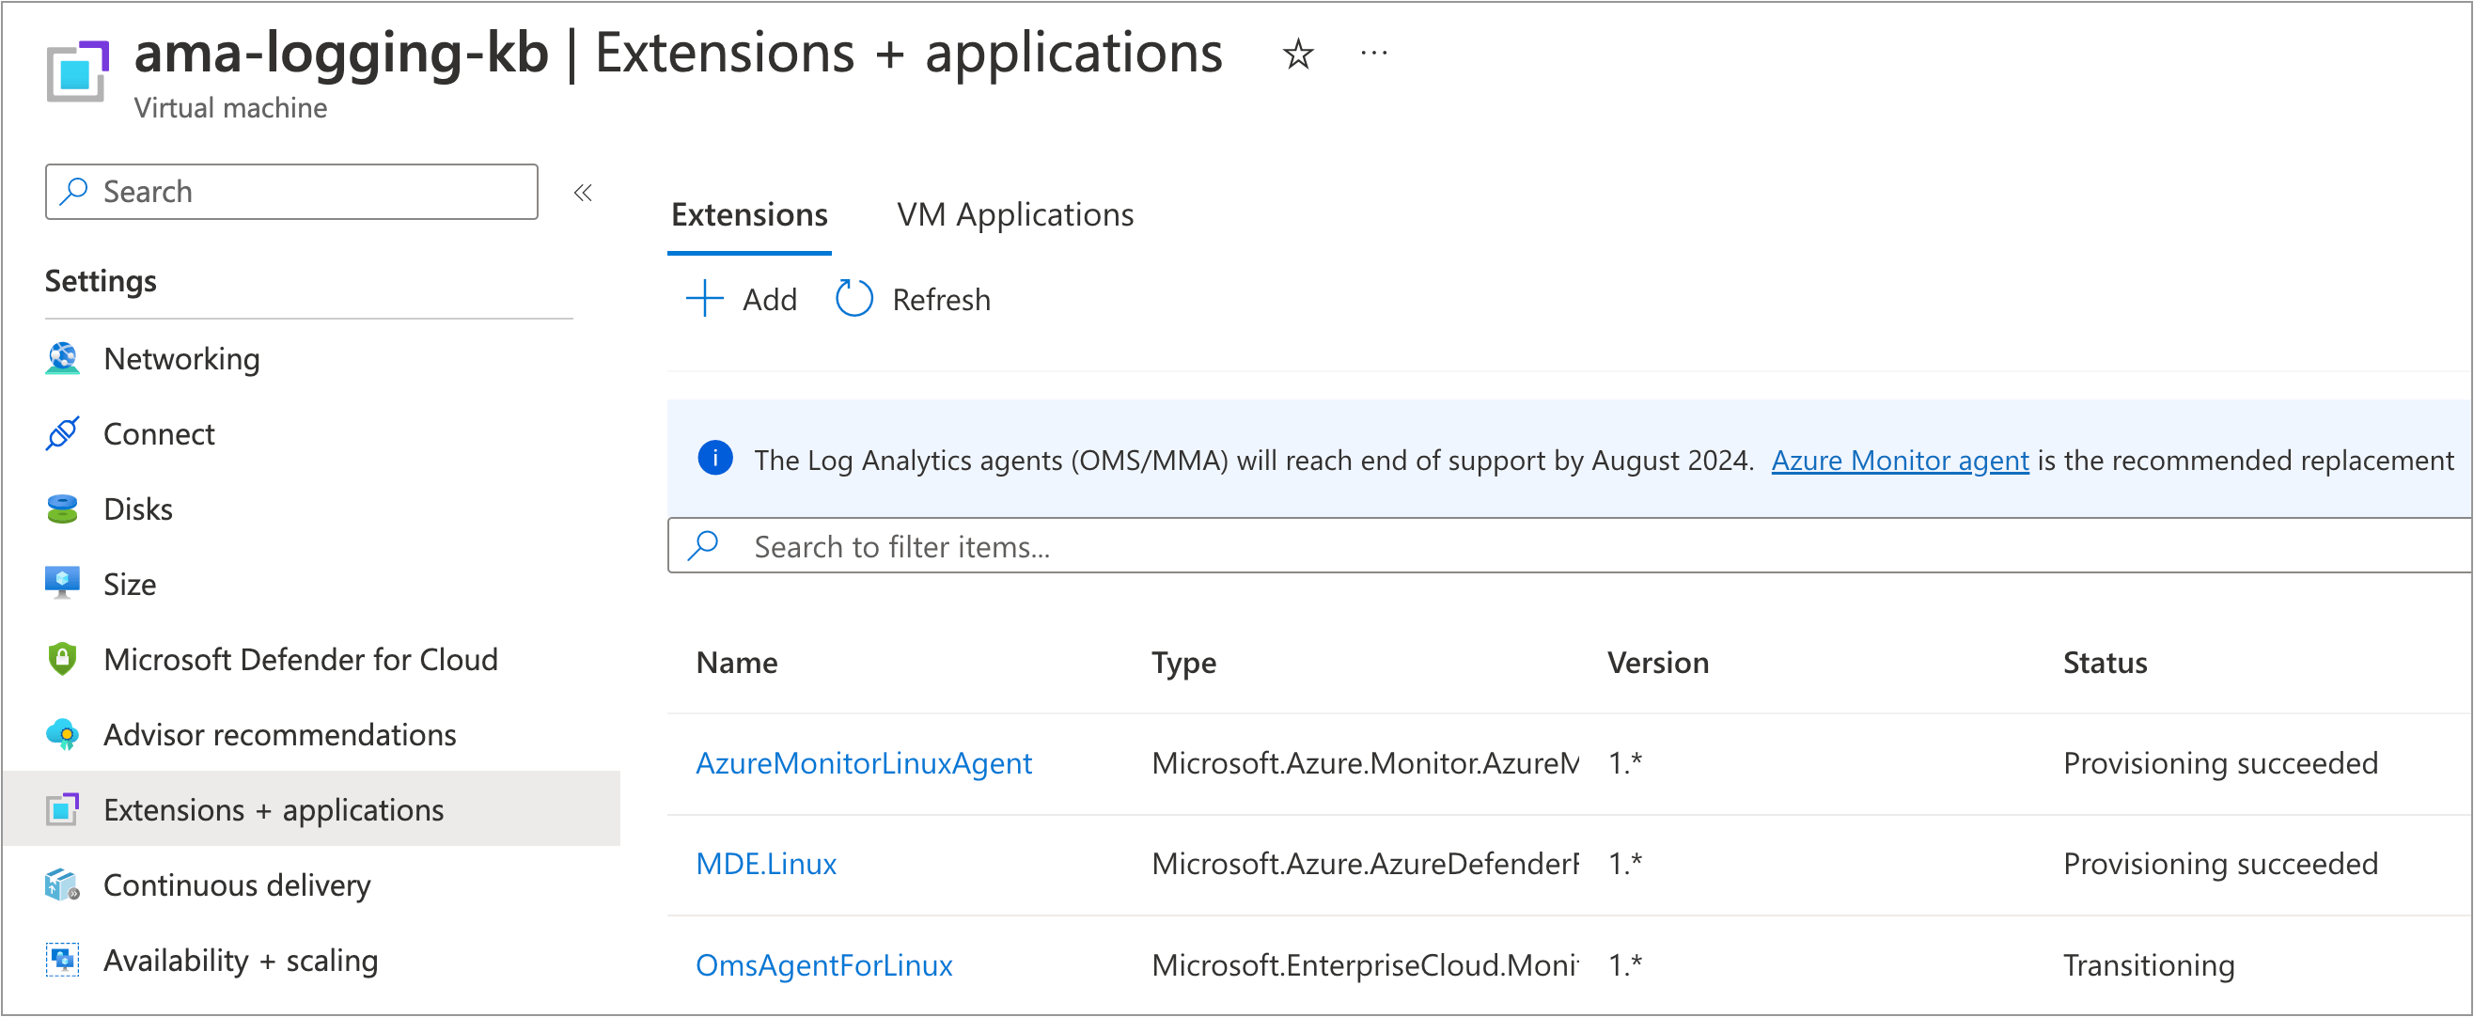Select the Extensions tab
The height and width of the screenshot is (1017, 2474).
tap(749, 214)
